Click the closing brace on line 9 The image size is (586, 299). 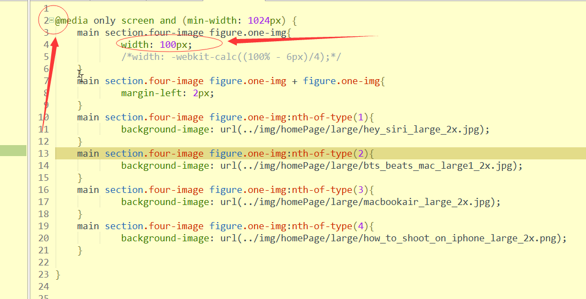pyautogui.click(x=80, y=105)
